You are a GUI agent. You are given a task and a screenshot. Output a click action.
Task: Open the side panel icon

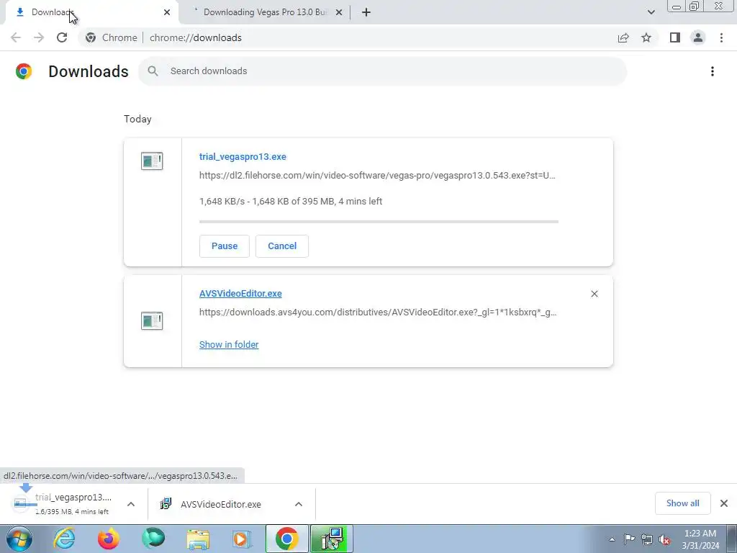[675, 37]
